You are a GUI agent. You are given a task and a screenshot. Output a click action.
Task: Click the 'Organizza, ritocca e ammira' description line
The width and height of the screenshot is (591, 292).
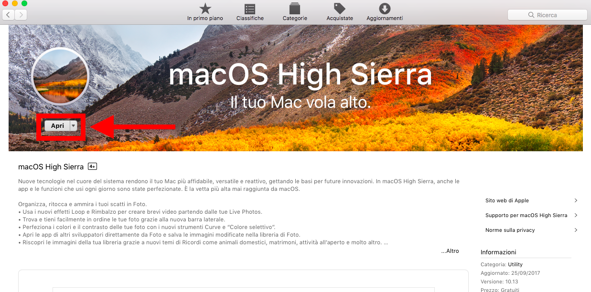(82, 204)
